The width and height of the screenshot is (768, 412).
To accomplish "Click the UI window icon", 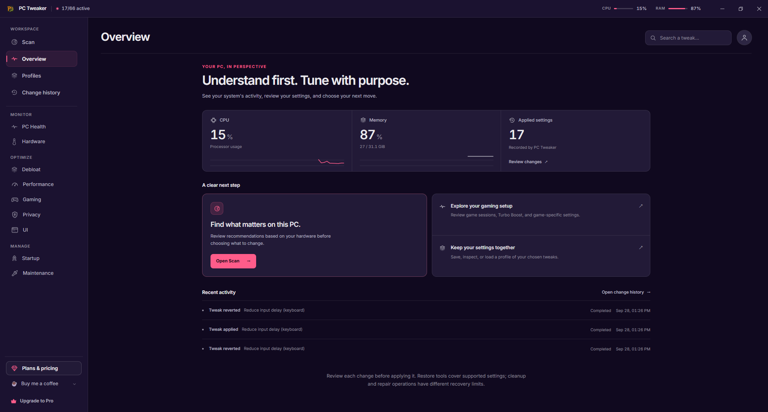I will [x=15, y=230].
